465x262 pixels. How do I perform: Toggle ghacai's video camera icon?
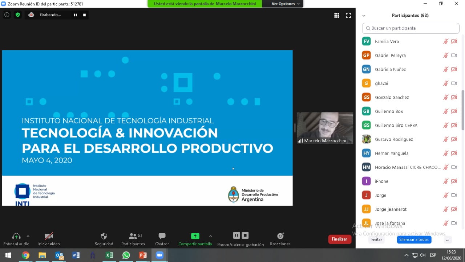pyautogui.click(x=454, y=83)
